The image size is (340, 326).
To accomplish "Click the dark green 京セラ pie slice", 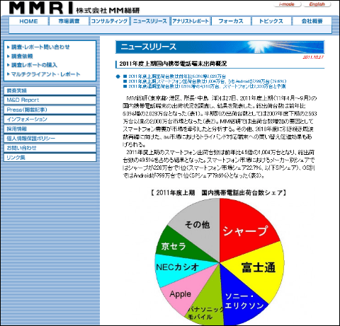I will pyautogui.click(x=174, y=246).
